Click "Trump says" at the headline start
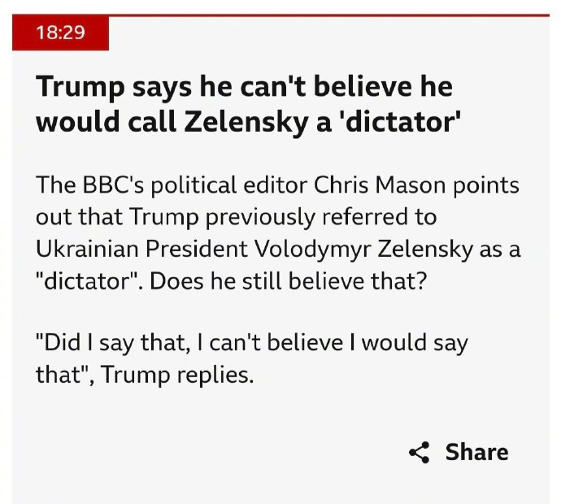 [x=114, y=87]
